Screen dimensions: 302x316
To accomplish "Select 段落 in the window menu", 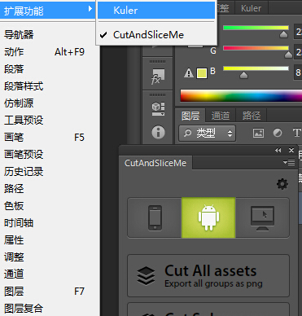I will 49,69.
